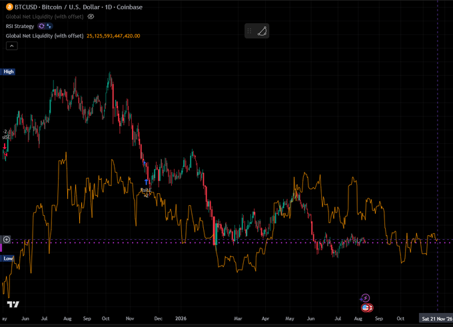Click the plus crosshair button on price line
The height and width of the screenshot is (327, 453).
click(x=7, y=240)
